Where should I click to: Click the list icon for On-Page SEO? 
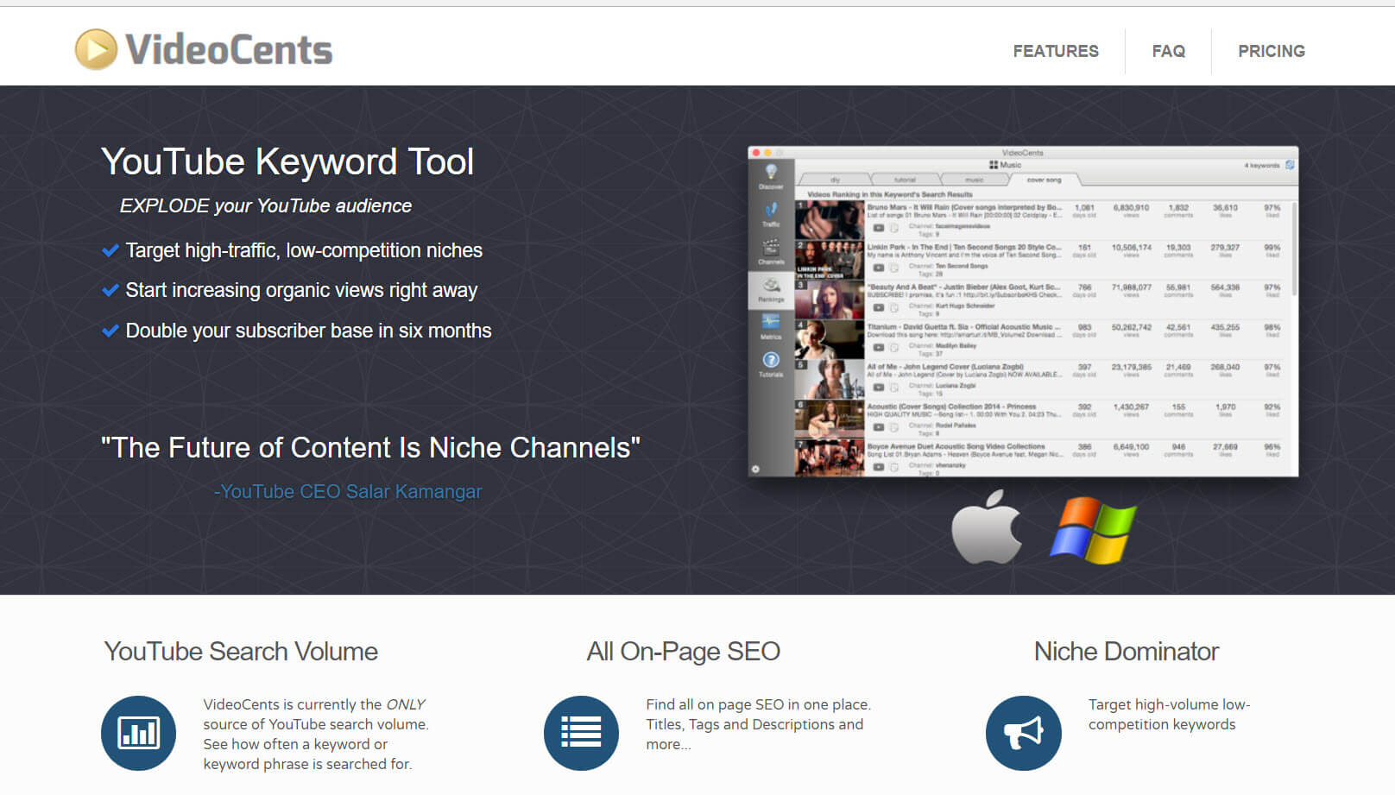pos(581,733)
